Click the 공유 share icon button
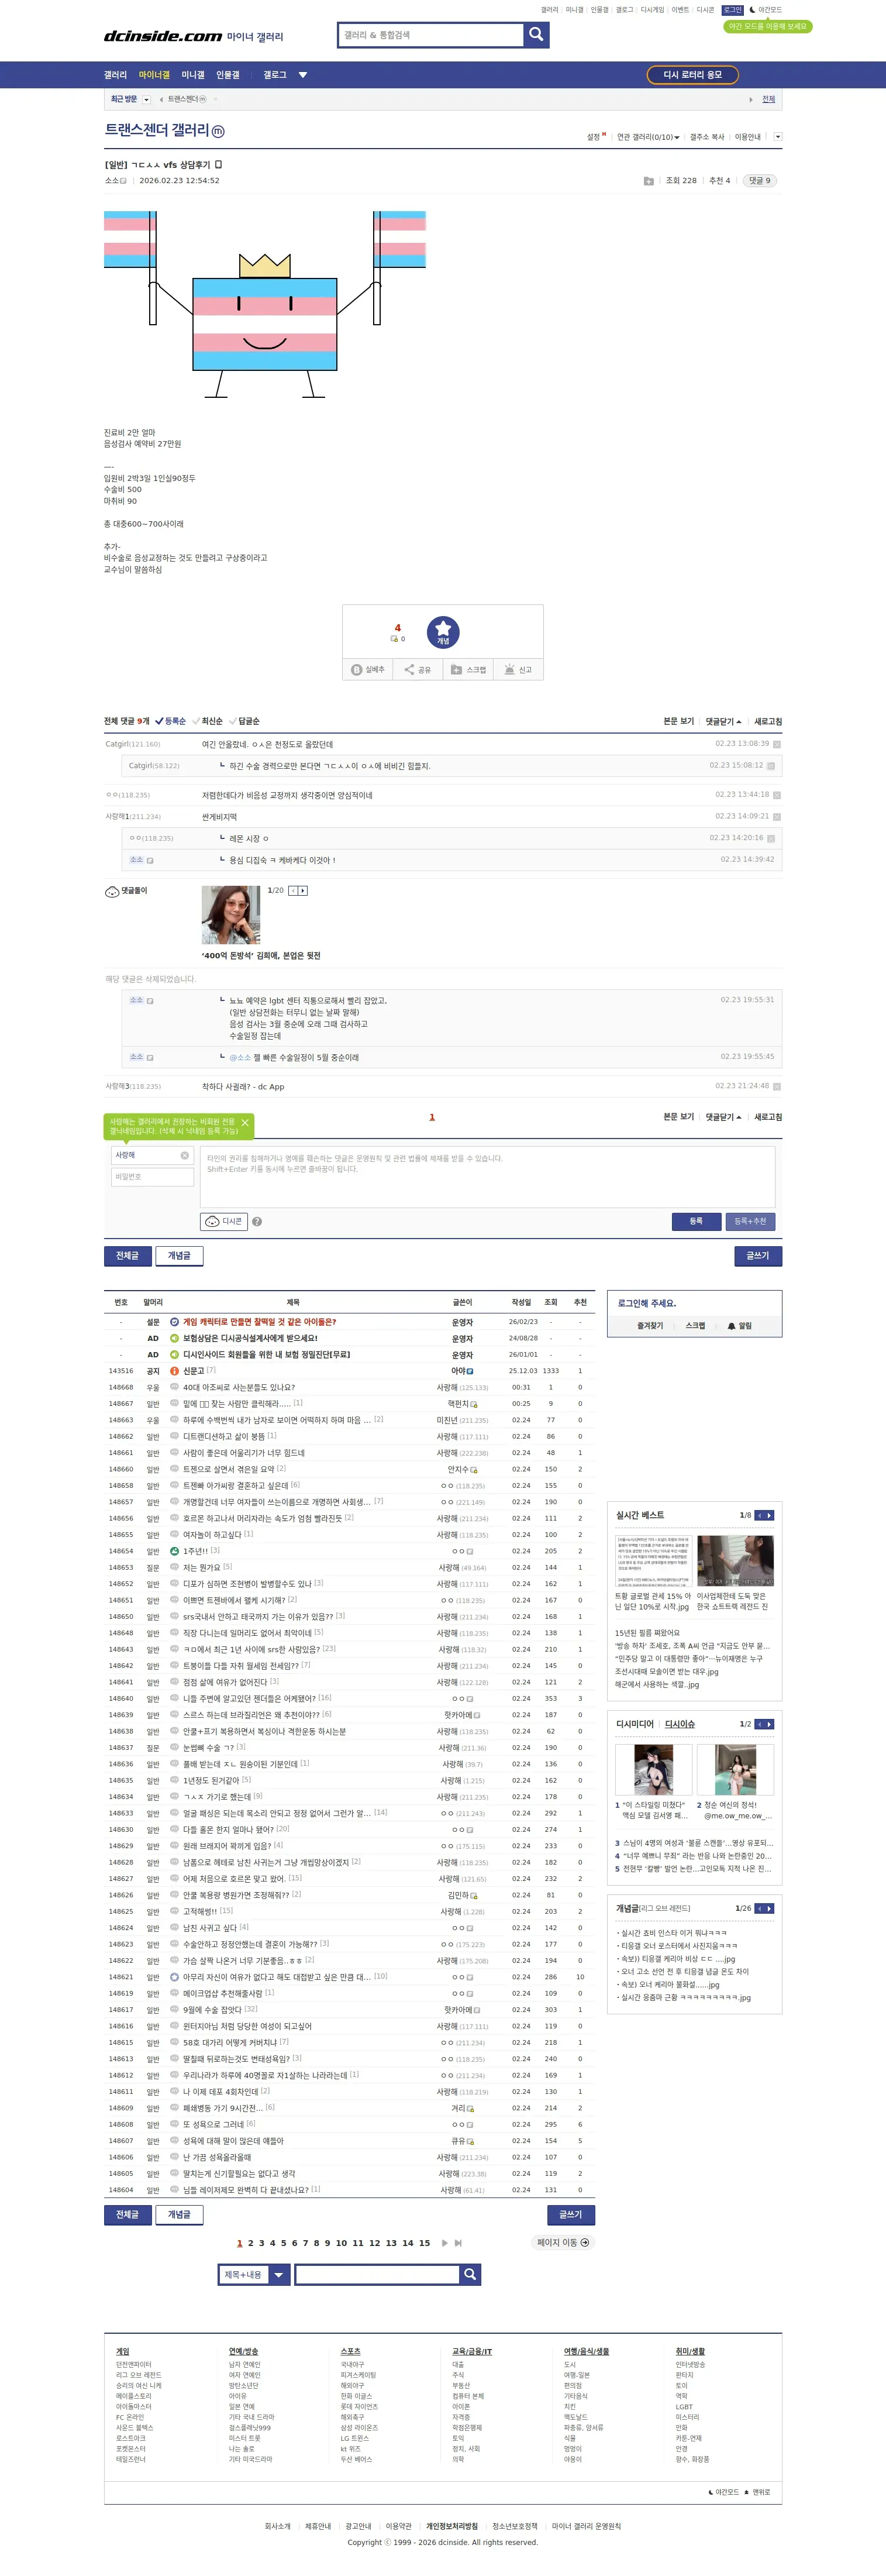886x2576 pixels. (x=417, y=670)
